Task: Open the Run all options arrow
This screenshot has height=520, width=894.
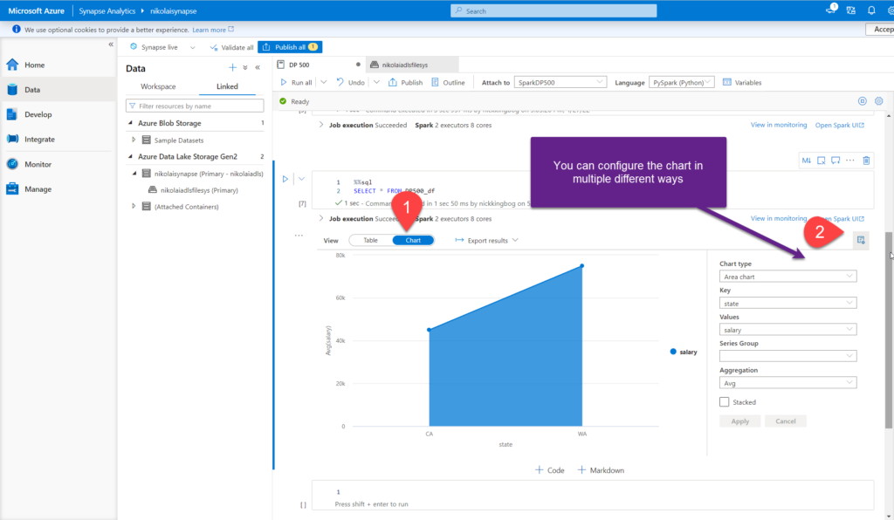Action: 323,83
